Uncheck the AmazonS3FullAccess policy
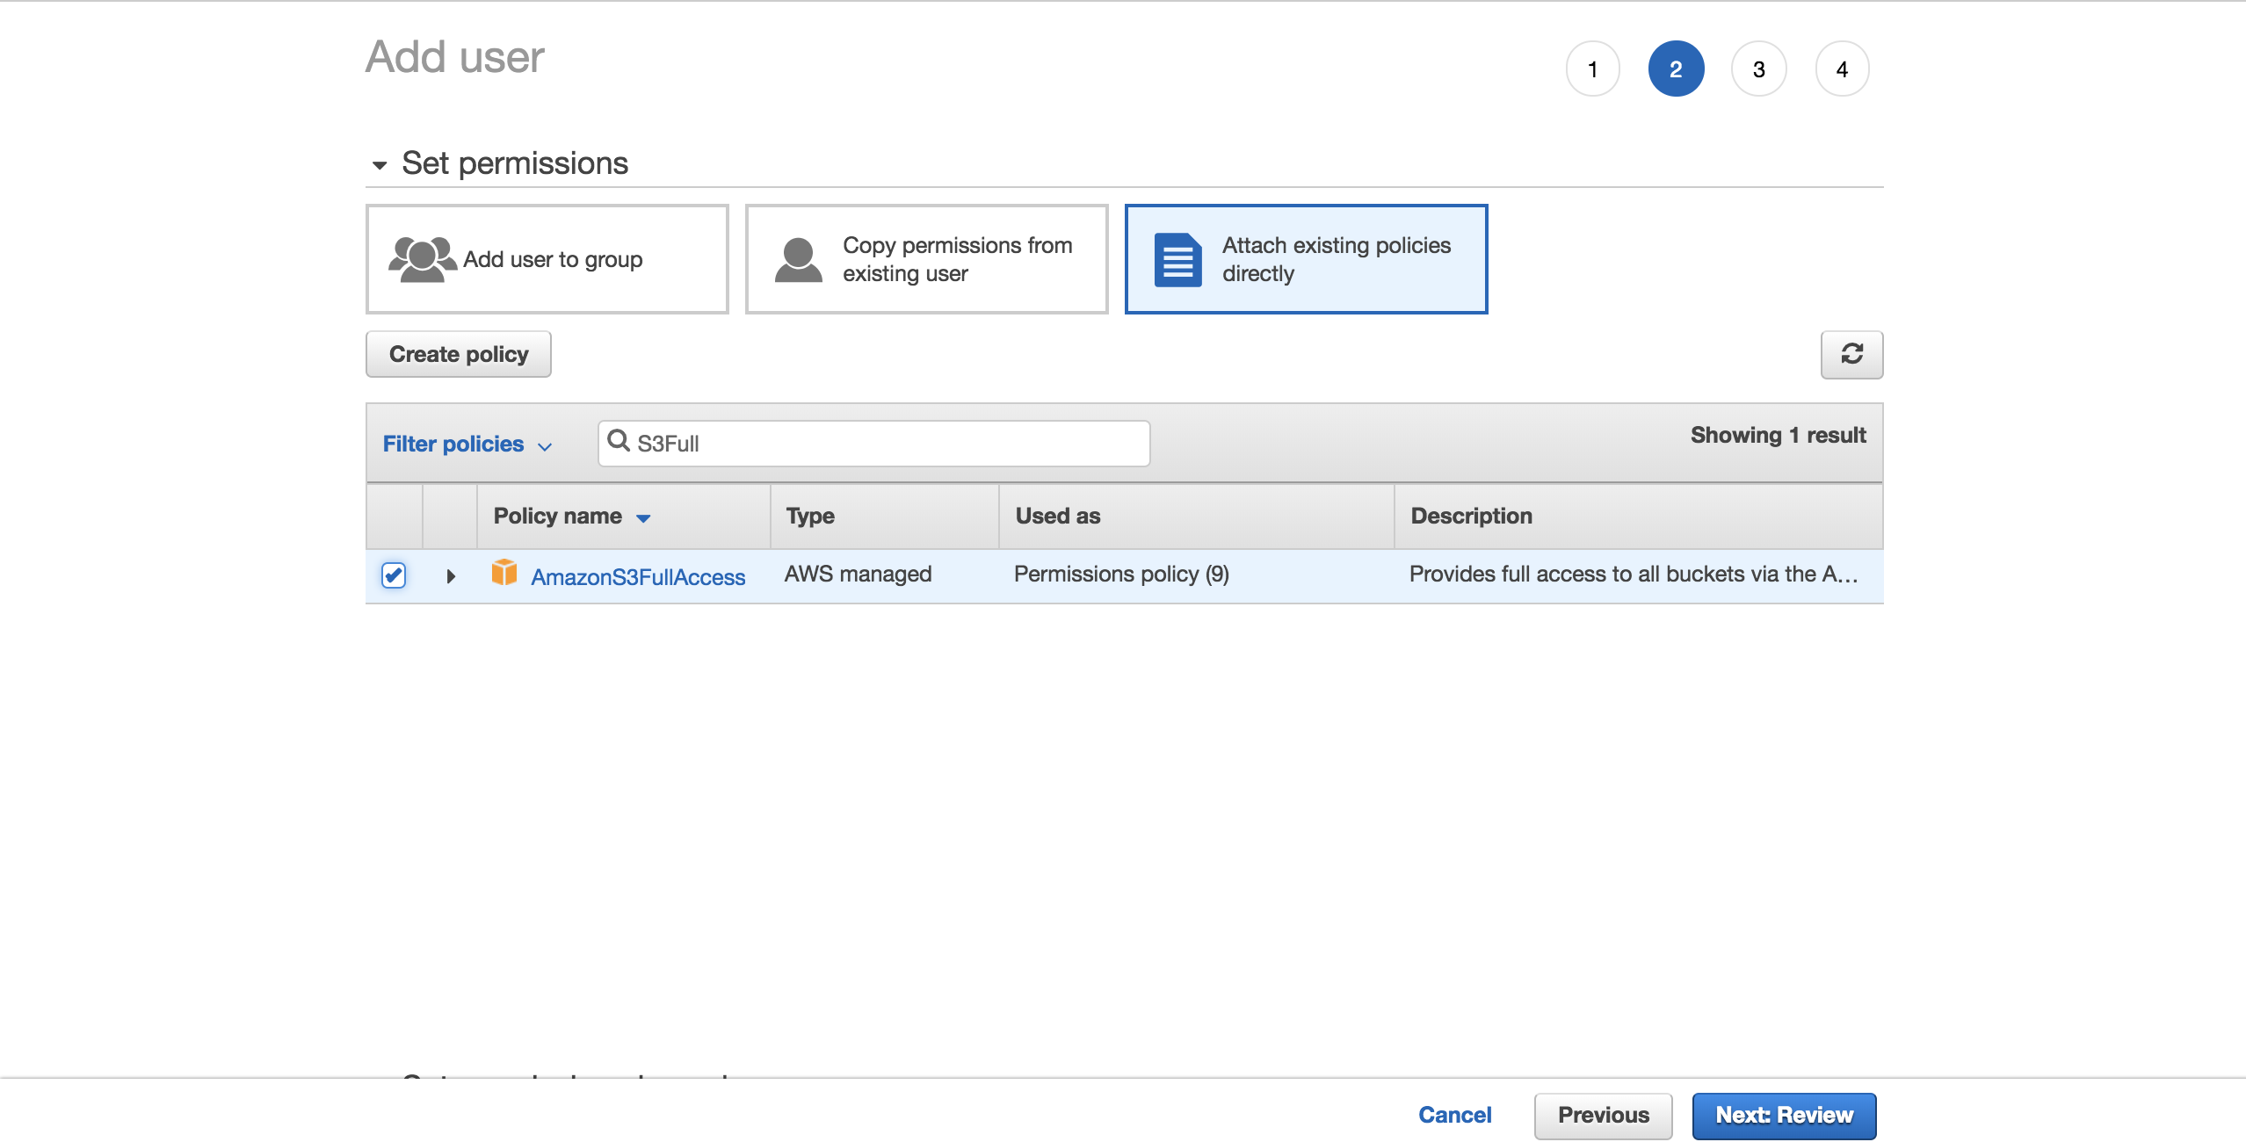This screenshot has height=1142, width=2246. (394, 575)
